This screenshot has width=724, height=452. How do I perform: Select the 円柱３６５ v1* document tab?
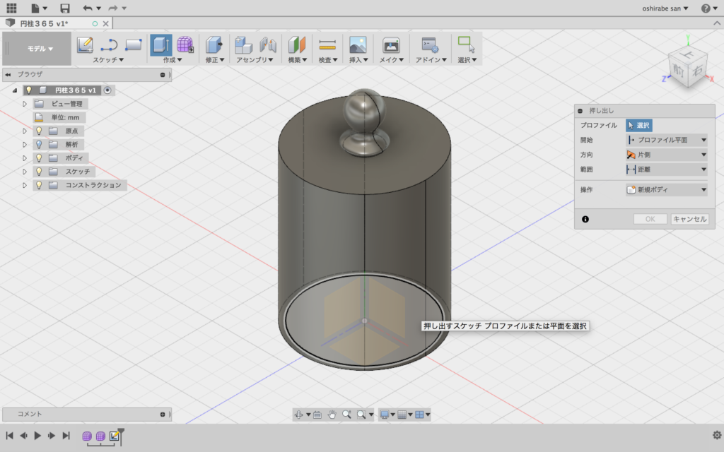[x=57, y=23]
